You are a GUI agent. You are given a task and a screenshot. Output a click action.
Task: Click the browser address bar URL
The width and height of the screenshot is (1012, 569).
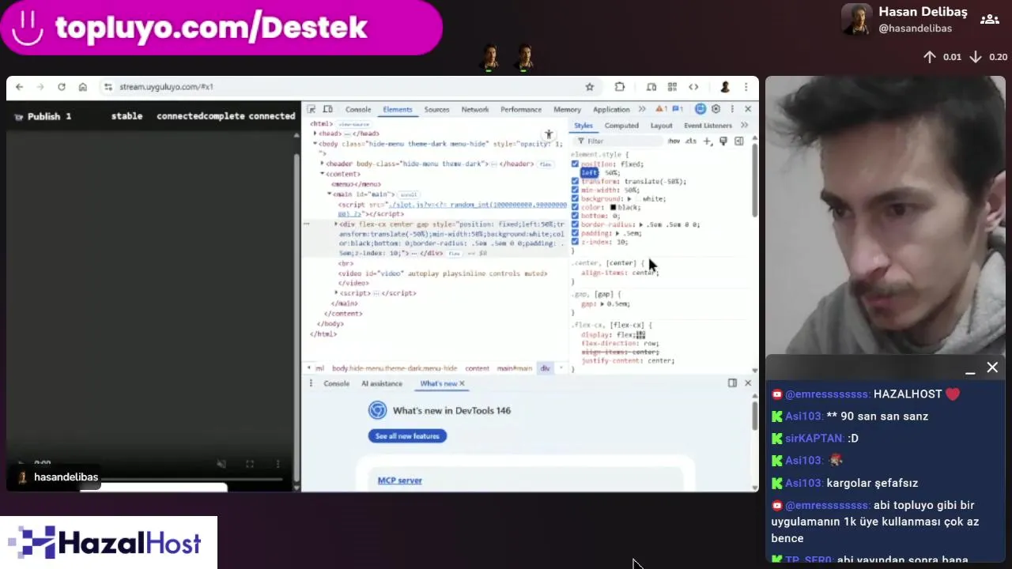[x=166, y=87]
